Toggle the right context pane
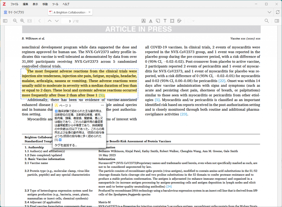282x207 pixels. 277,21
